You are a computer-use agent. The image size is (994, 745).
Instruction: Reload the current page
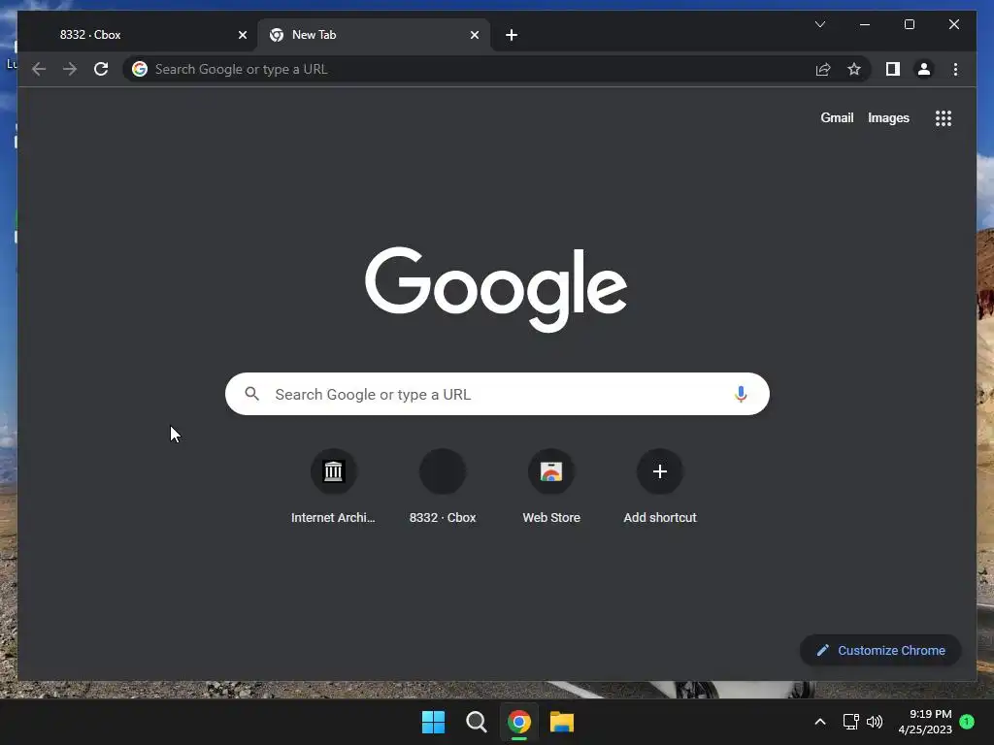tap(101, 69)
